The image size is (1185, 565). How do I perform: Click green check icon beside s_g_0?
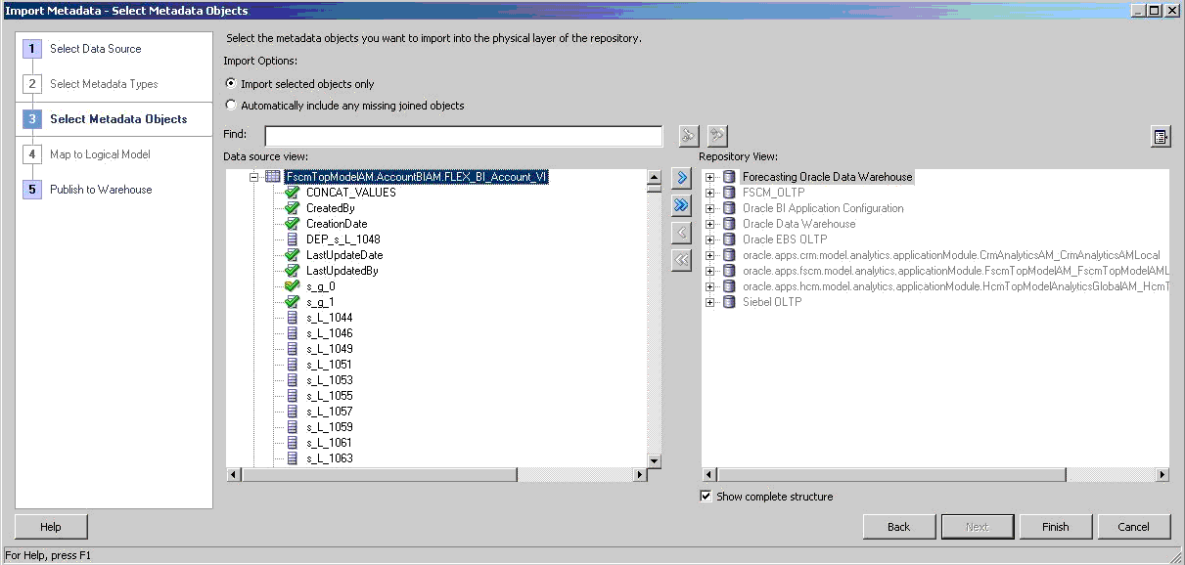point(292,286)
